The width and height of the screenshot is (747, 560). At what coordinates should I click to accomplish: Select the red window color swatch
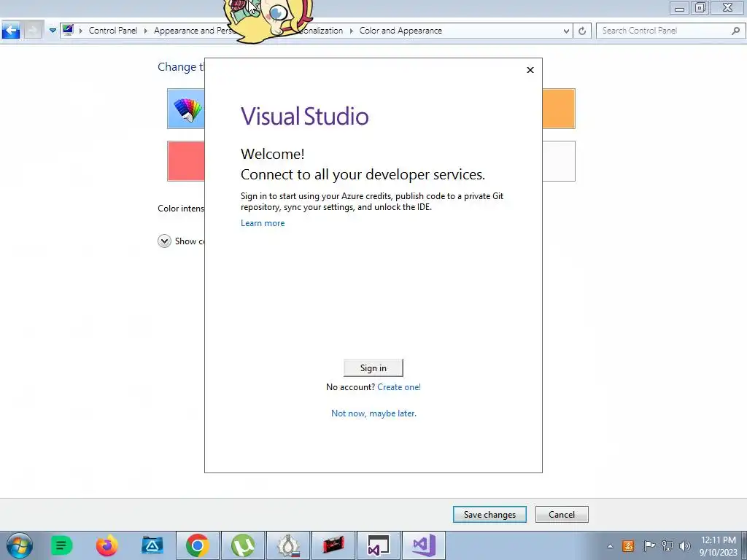(x=186, y=161)
